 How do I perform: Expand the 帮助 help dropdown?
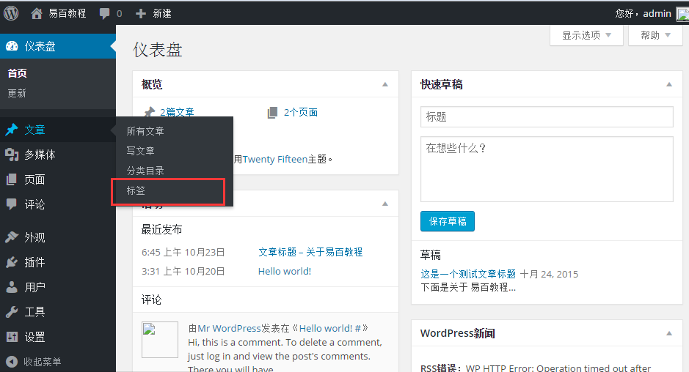pyautogui.click(x=655, y=35)
